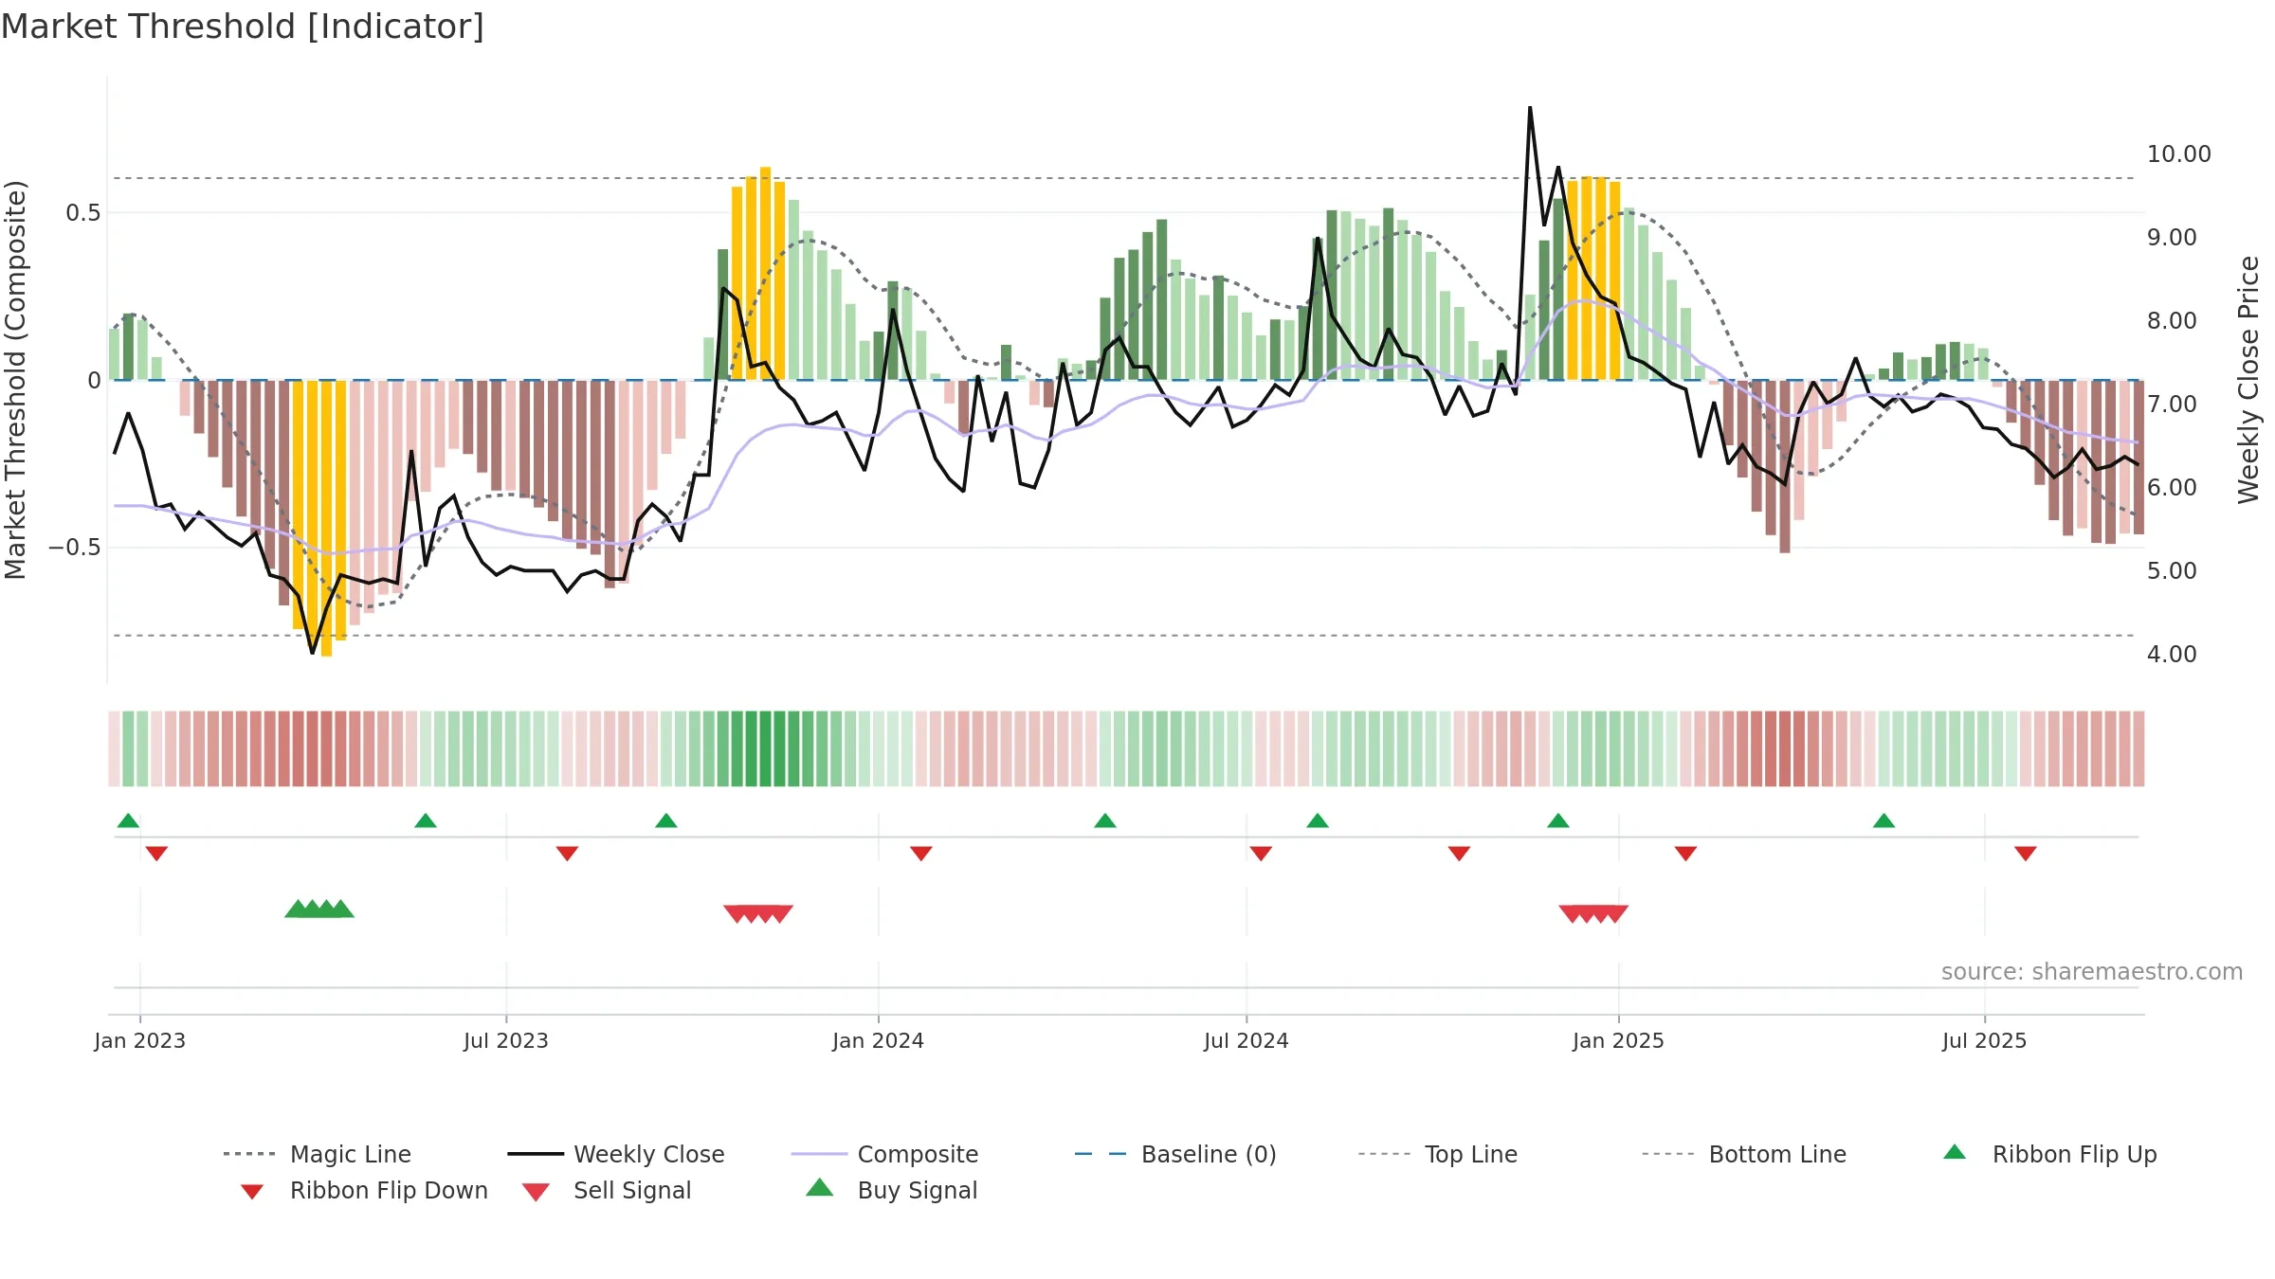The image size is (2275, 1279).
Task: Click the 4.00 price tick label
Action: [x=2172, y=655]
